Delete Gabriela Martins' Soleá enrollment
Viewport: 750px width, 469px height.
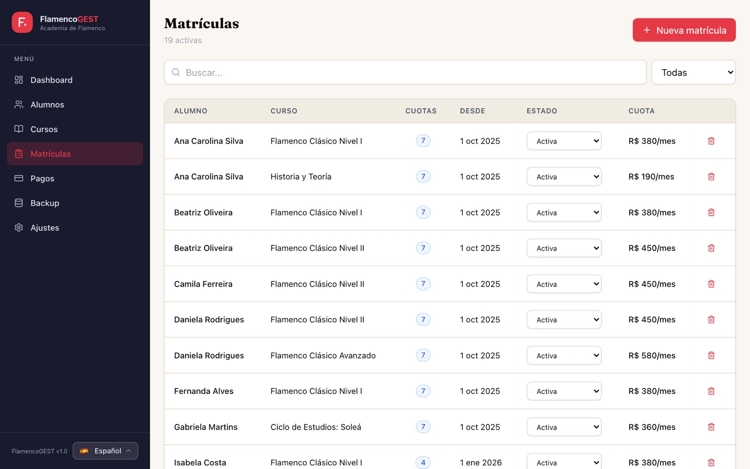(711, 427)
